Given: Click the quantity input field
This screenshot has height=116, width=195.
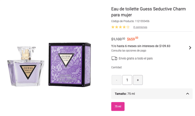Looking at the screenshot, I should tap(127, 80).
